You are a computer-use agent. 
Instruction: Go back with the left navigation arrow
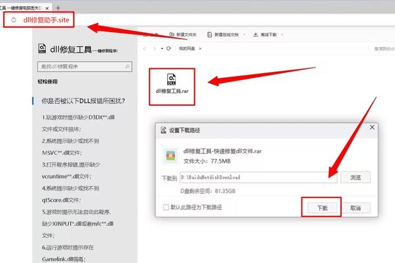[x=144, y=48]
